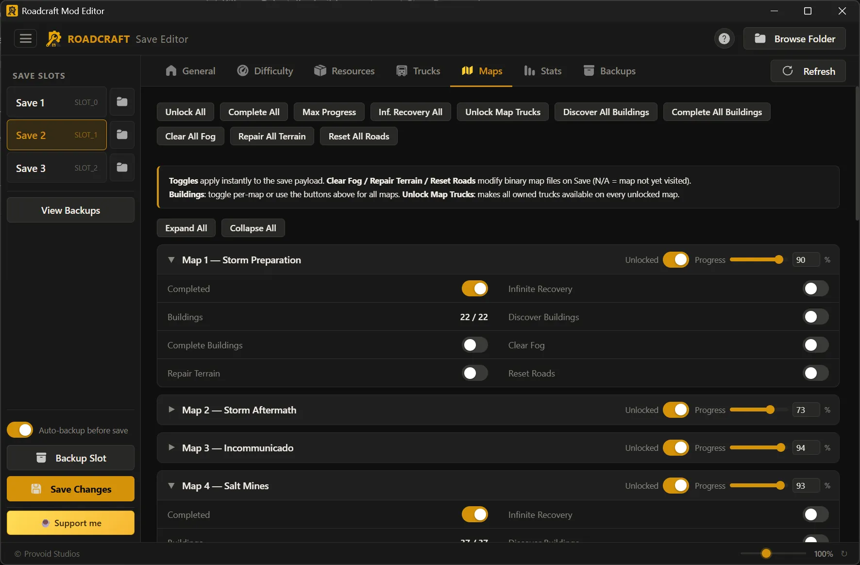Click Reset All Roads button
Image resolution: width=860 pixels, height=565 pixels.
(359, 136)
